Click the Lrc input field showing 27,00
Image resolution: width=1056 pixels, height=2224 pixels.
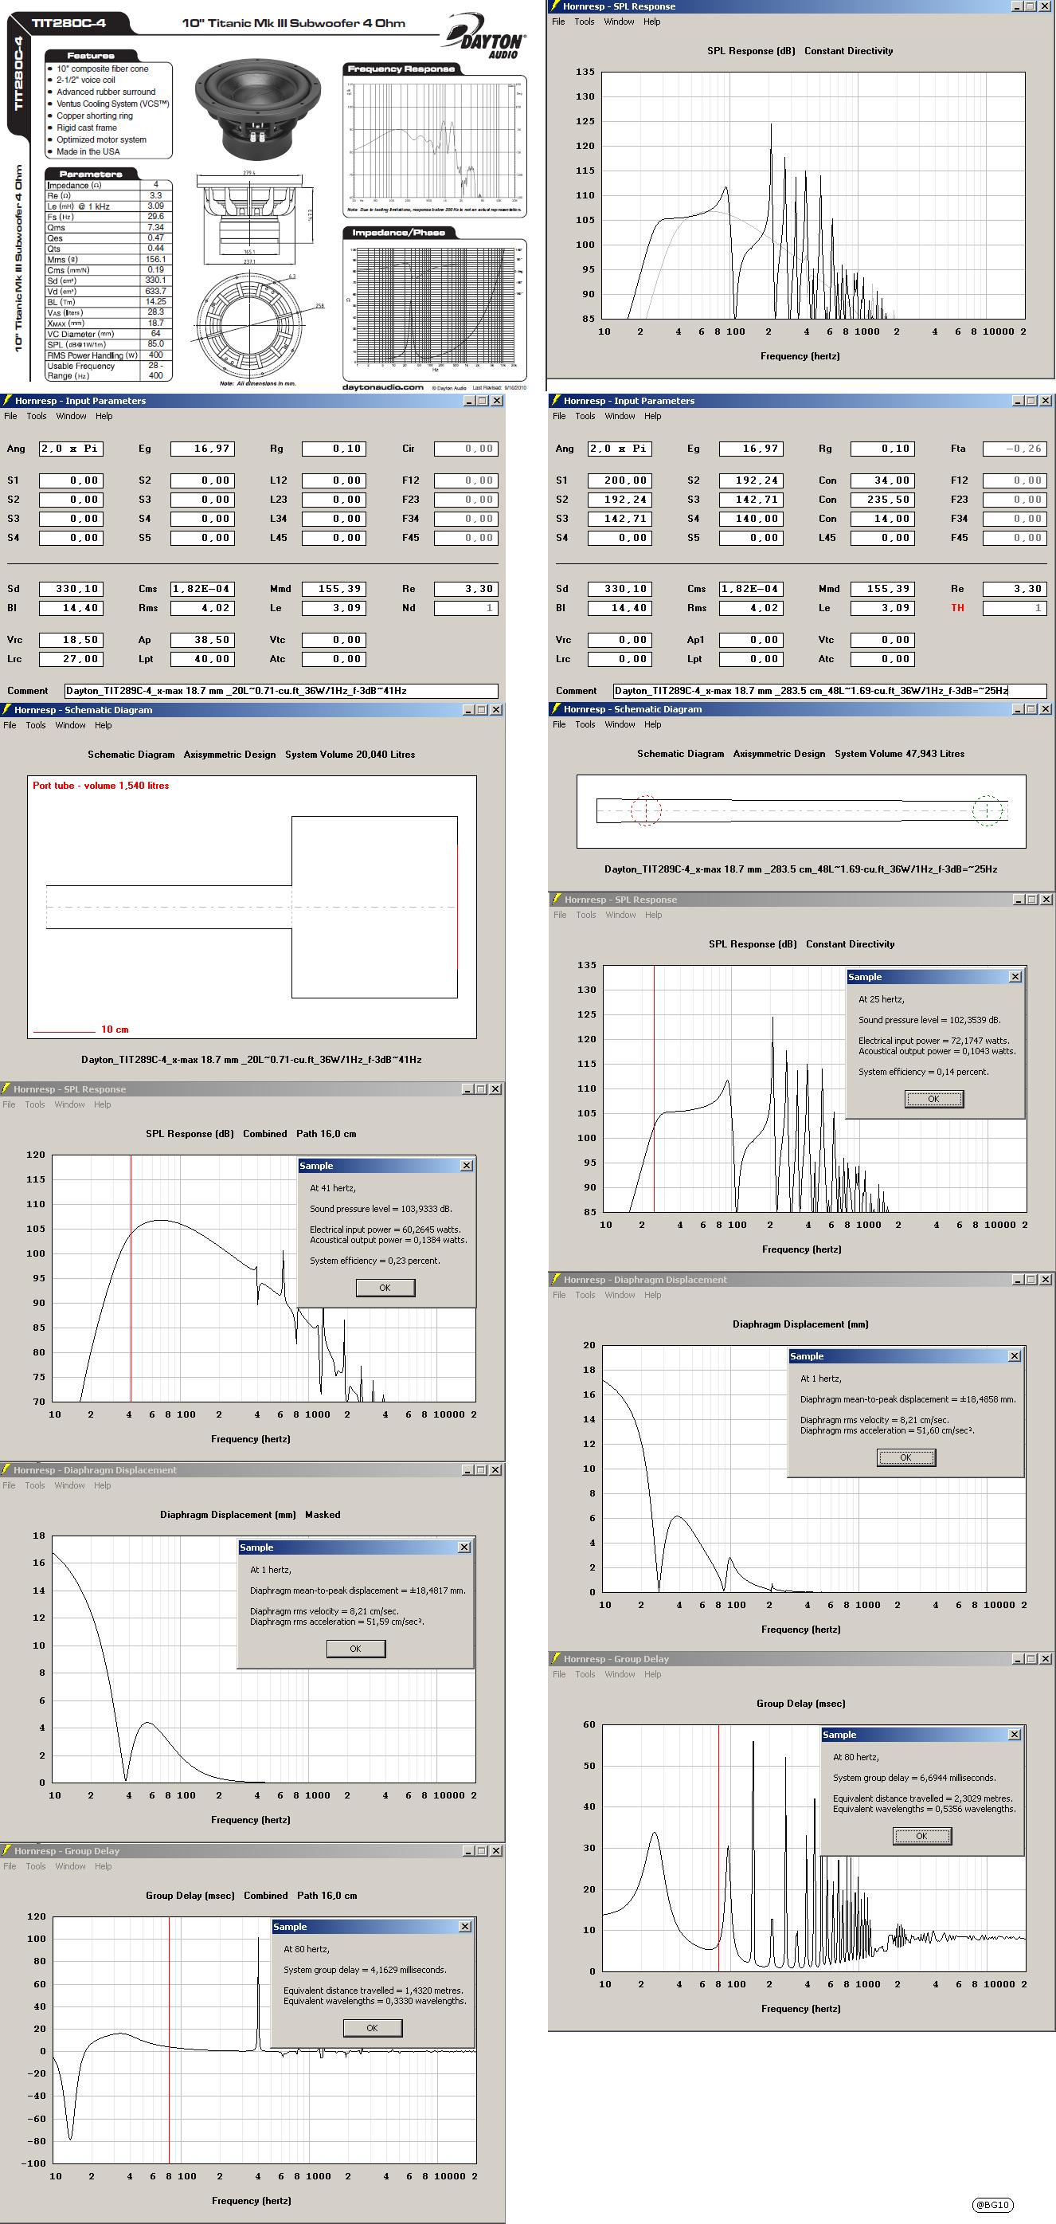72,659
